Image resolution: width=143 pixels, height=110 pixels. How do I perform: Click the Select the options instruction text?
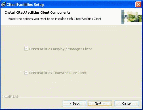(x=55, y=19)
